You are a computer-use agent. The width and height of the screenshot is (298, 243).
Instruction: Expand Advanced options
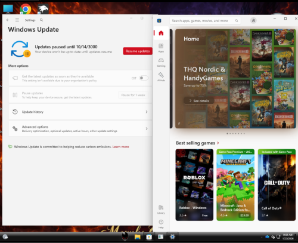click(x=80, y=129)
